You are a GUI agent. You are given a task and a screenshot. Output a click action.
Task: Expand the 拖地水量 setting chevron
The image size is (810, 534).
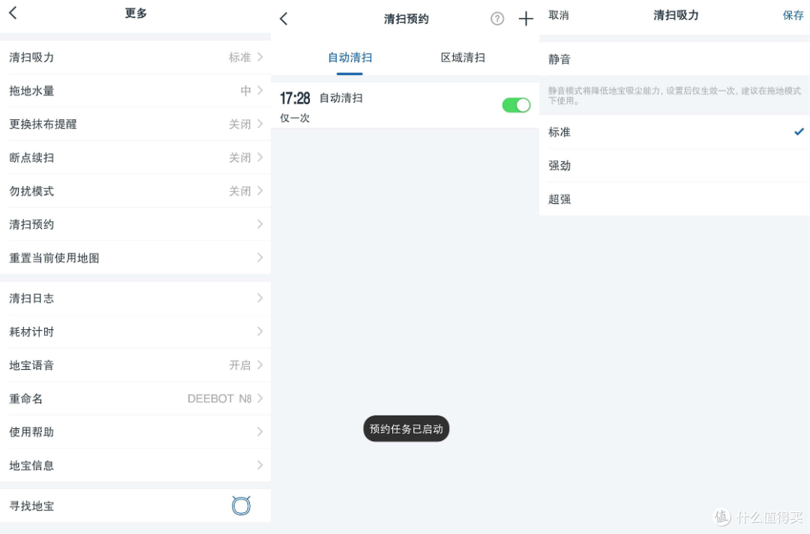[260, 91]
